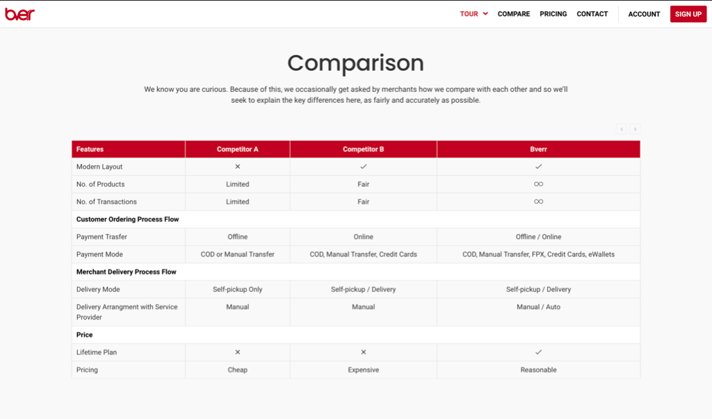This screenshot has height=419, width=712.
Task: Click Competitor A Limited cell for No. of Transactions
Action: (238, 202)
